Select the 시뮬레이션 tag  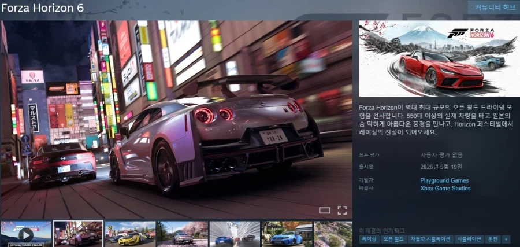click(x=469, y=239)
